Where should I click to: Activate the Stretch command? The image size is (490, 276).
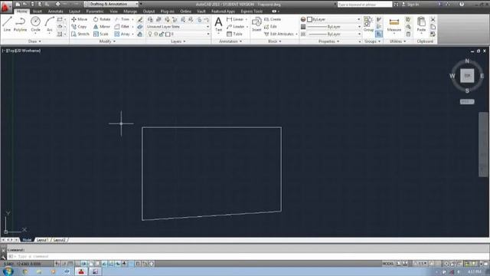click(80, 34)
